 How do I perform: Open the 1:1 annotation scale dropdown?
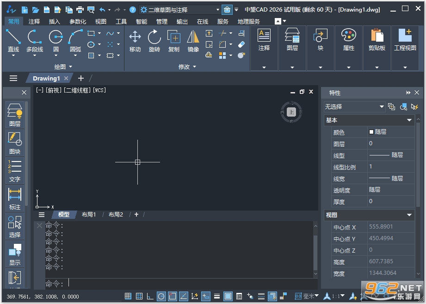click(x=334, y=296)
